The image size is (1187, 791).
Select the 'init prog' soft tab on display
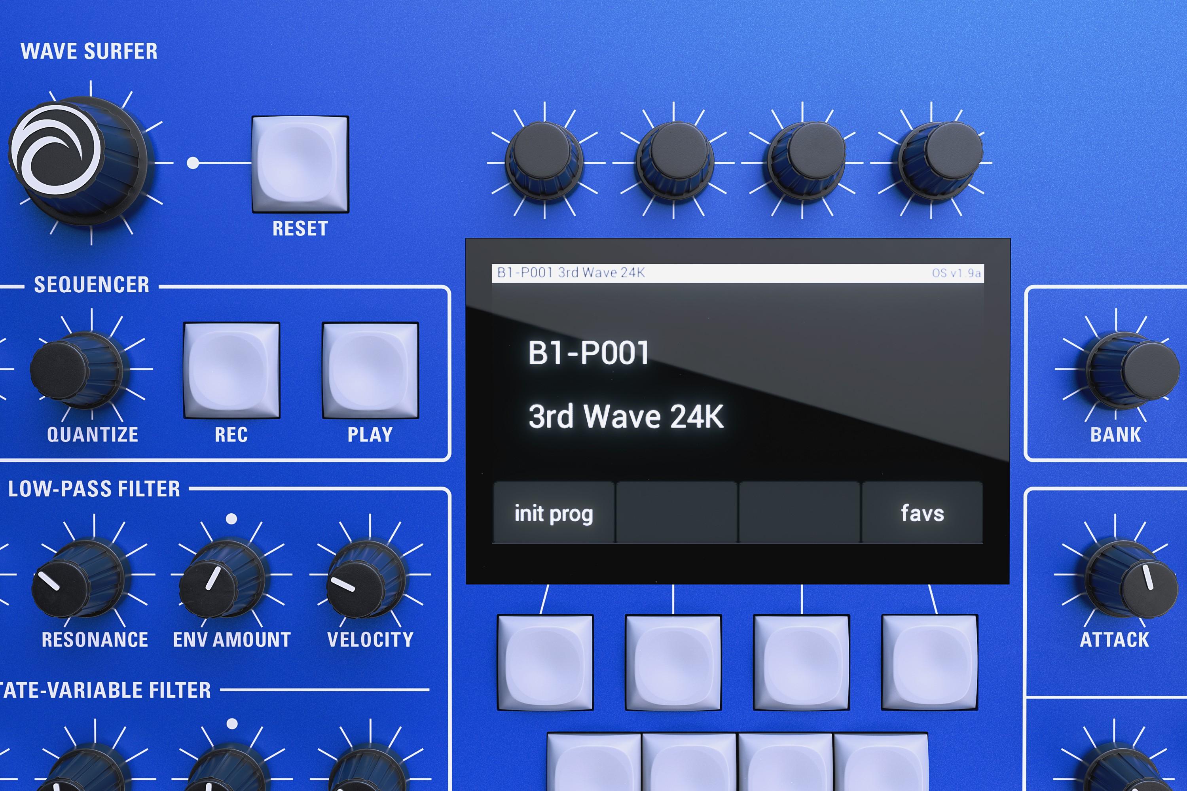(554, 513)
